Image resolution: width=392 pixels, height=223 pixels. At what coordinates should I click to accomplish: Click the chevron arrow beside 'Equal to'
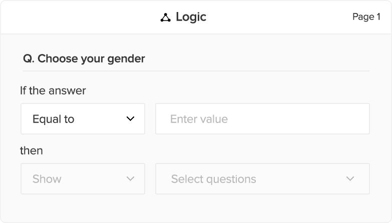(x=131, y=119)
